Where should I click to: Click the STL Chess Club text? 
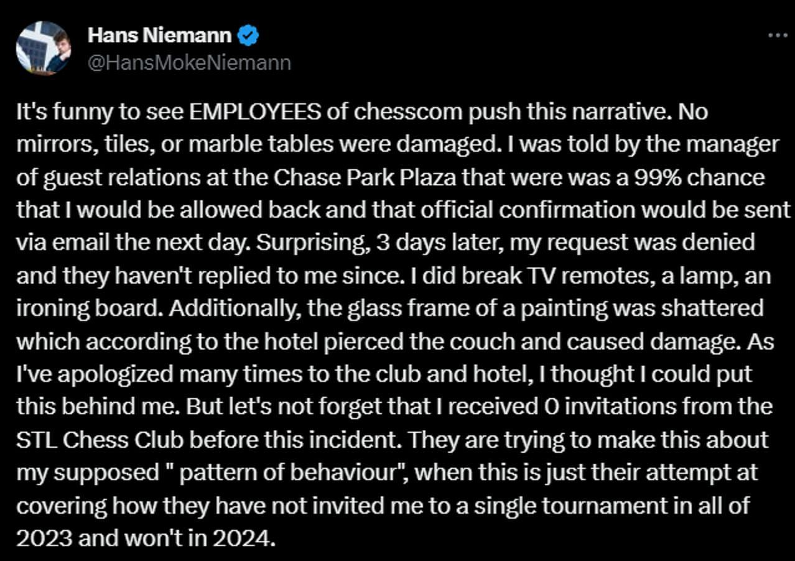(100, 439)
